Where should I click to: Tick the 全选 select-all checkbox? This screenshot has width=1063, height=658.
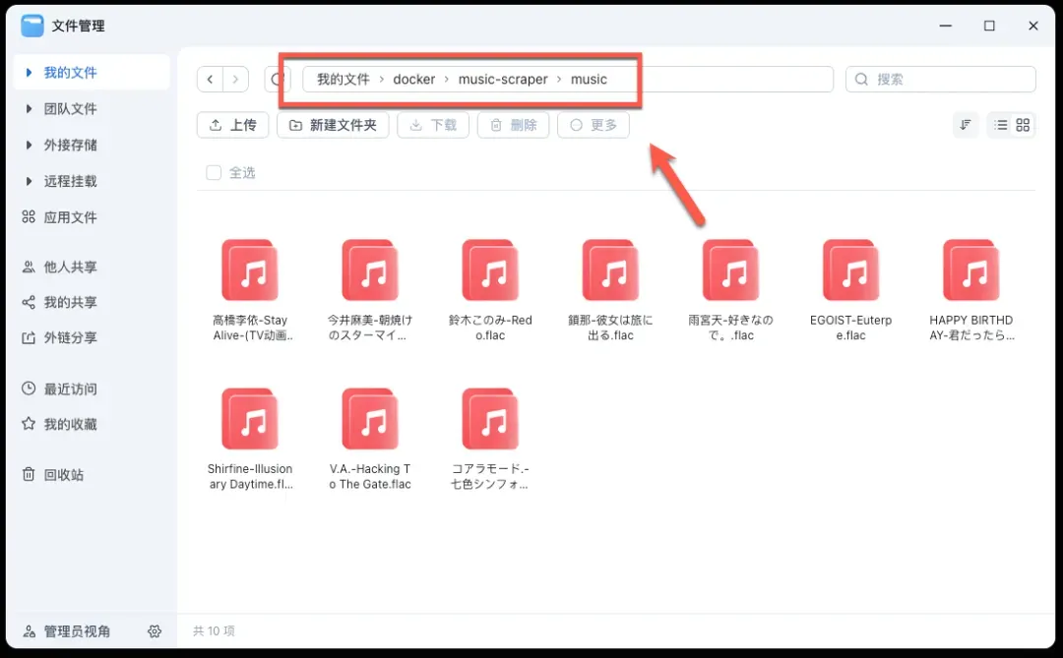(x=214, y=173)
